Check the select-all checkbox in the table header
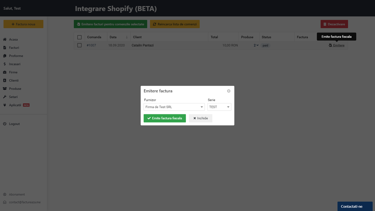This screenshot has width=375, height=211. point(79,37)
